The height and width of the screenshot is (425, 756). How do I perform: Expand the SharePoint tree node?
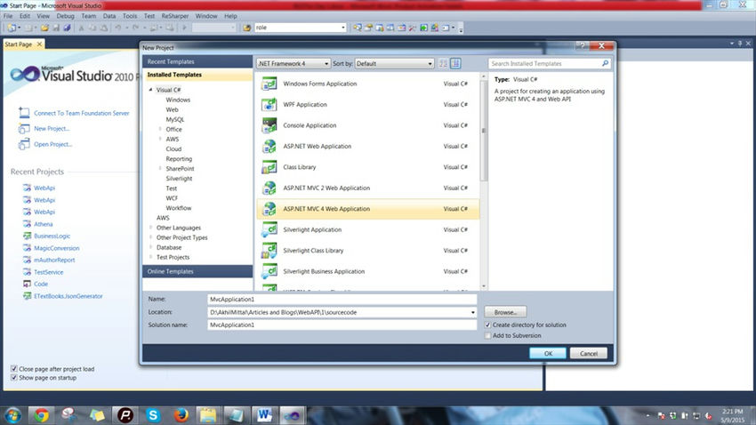pos(160,169)
